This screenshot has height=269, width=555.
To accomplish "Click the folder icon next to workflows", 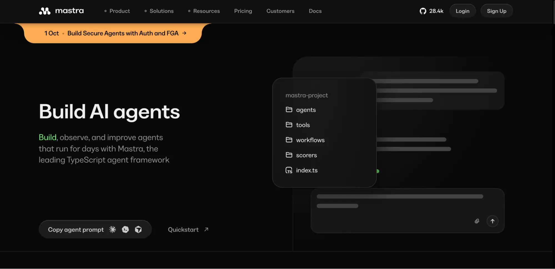I will pos(289,140).
